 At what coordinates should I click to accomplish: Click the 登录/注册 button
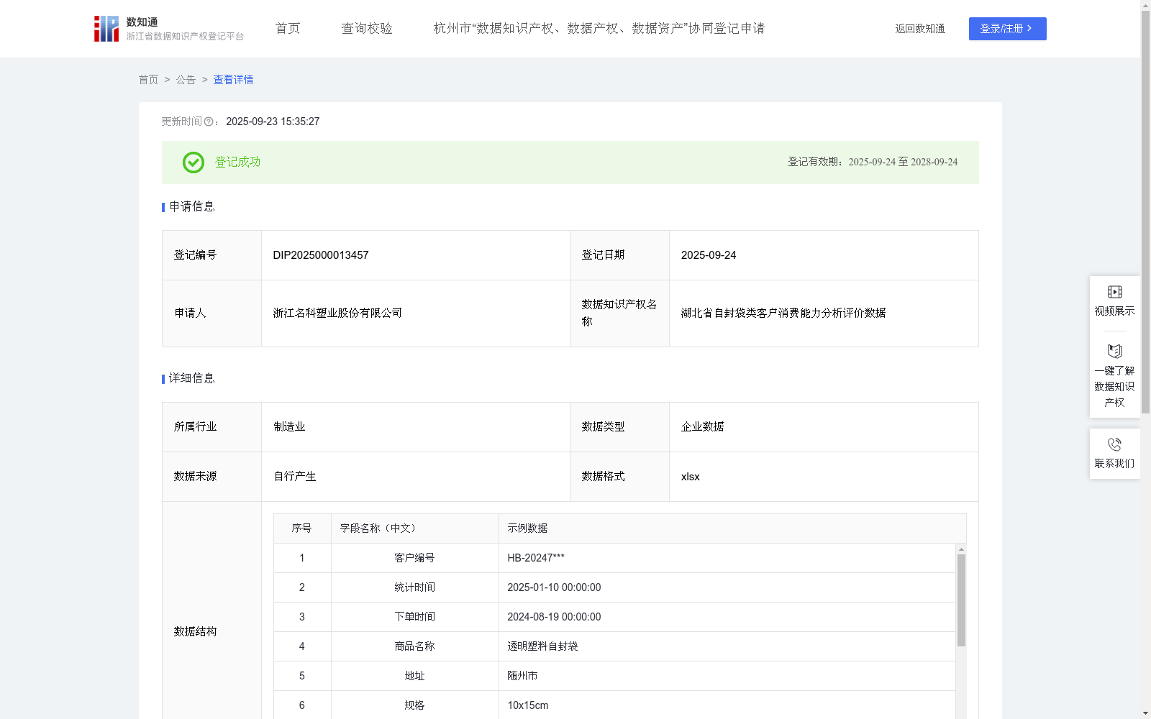coord(1007,29)
